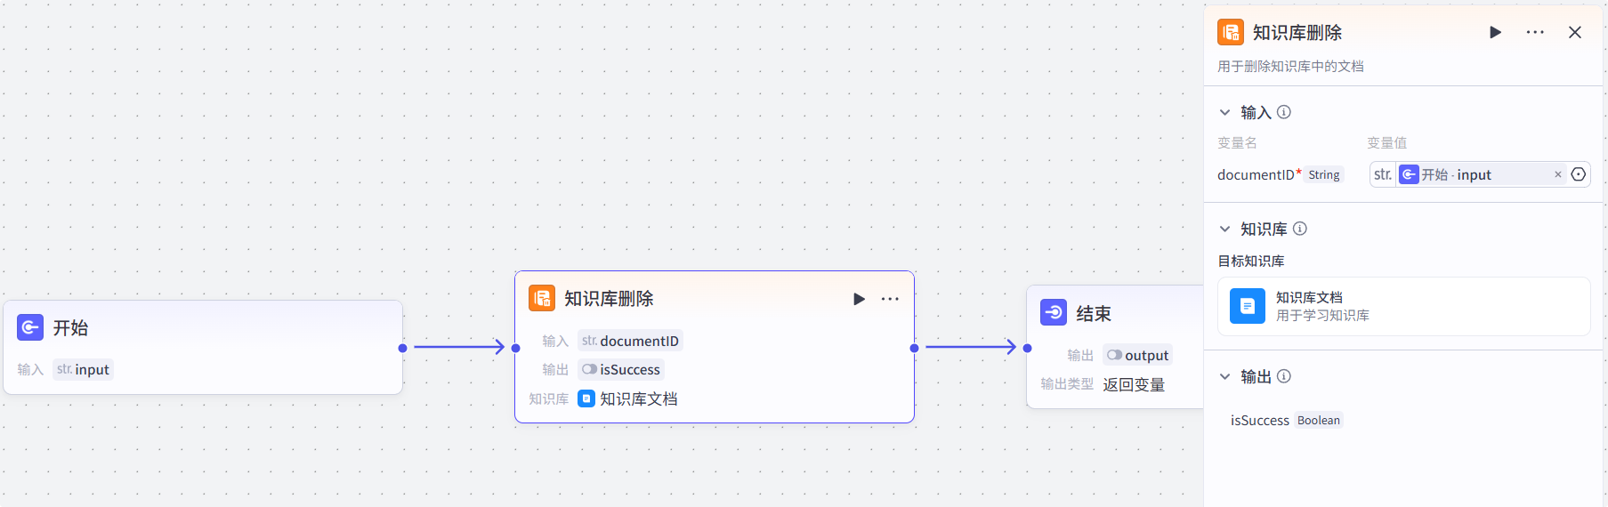Clear the 开始·input variable value
This screenshot has width=1608, height=507.
click(1558, 174)
